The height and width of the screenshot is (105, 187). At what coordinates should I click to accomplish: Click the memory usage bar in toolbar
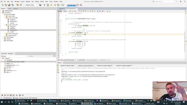[x=71, y=5]
